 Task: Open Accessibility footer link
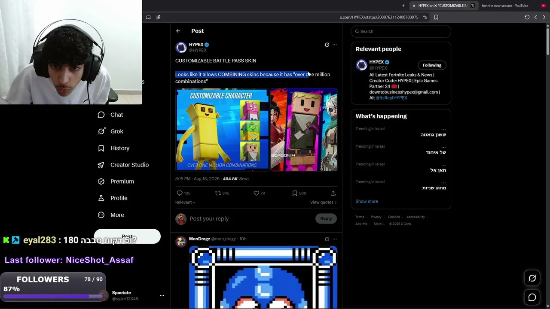coord(416,217)
